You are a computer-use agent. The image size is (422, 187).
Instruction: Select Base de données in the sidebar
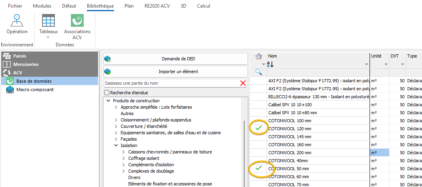pos(34,81)
